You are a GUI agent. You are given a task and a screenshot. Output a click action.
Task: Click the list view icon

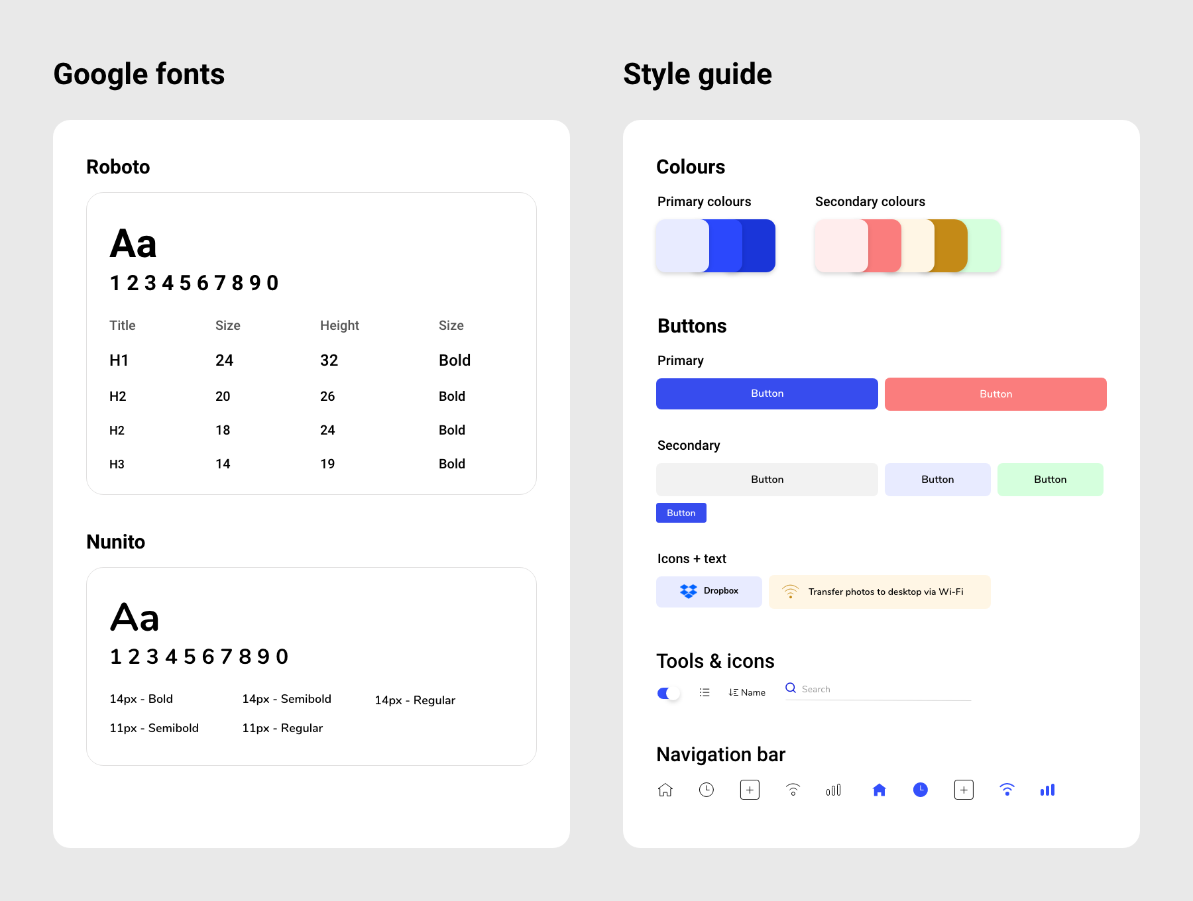click(705, 692)
